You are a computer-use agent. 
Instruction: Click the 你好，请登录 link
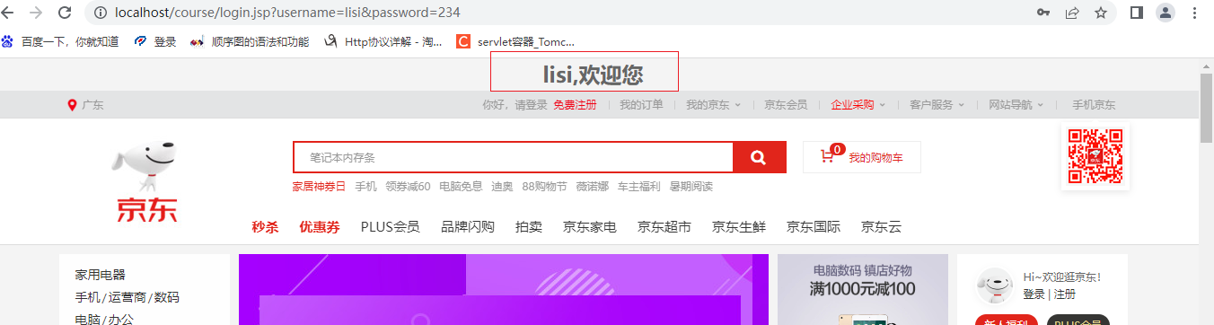(x=515, y=105)
